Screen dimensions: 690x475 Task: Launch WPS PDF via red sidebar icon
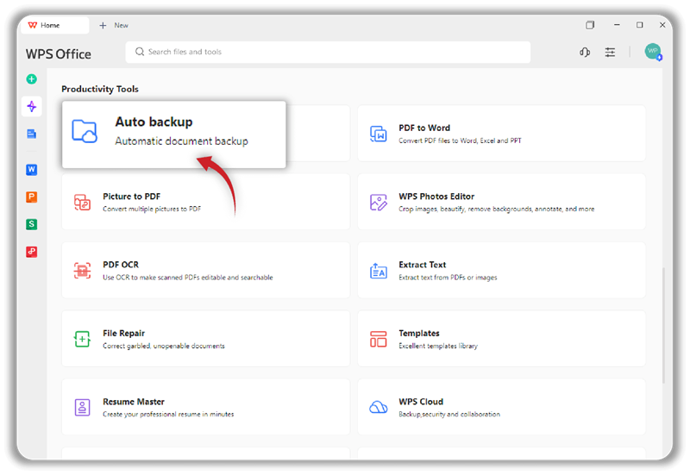(x=32, y=252)
